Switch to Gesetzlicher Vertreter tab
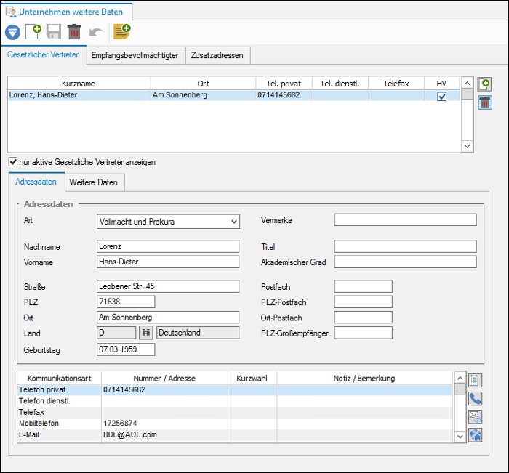Viewport: 509px width, 473px height. point(43,54)
